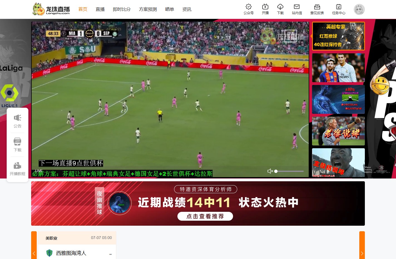Select Messi and Ronaldo stream thumbnail

point(338,68)
